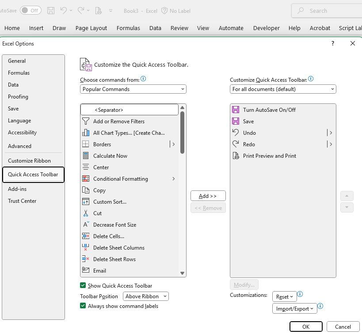Screen dimensions: 362x334
Task: Open help with the question mark icon
Action: click(332, 43)
